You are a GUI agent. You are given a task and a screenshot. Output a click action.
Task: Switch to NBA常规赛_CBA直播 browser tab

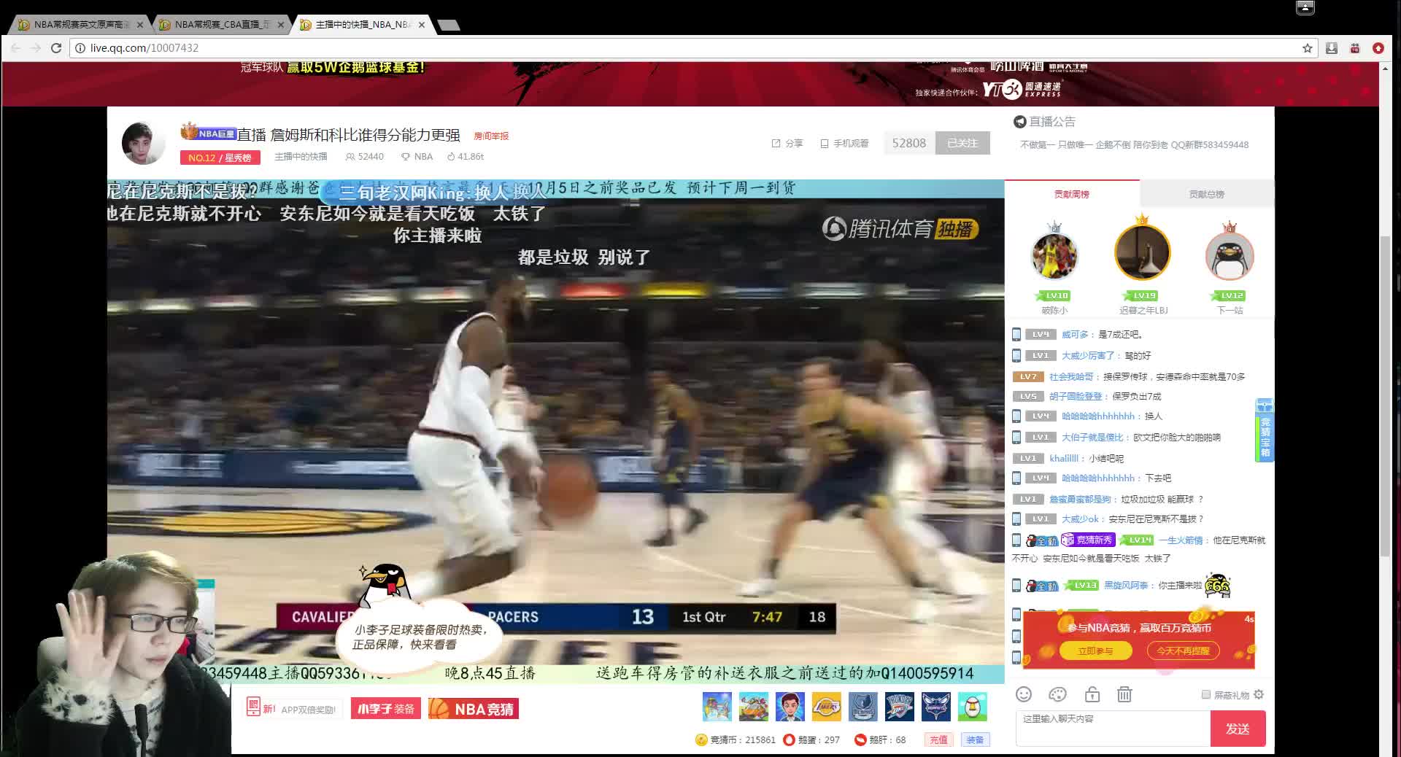pos(220,25)
